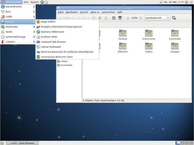This screenshot has width=194, height=145.
Task: Click the browser launcher icon in top panel
Action: pyautogui.click(x=42, y=2)
